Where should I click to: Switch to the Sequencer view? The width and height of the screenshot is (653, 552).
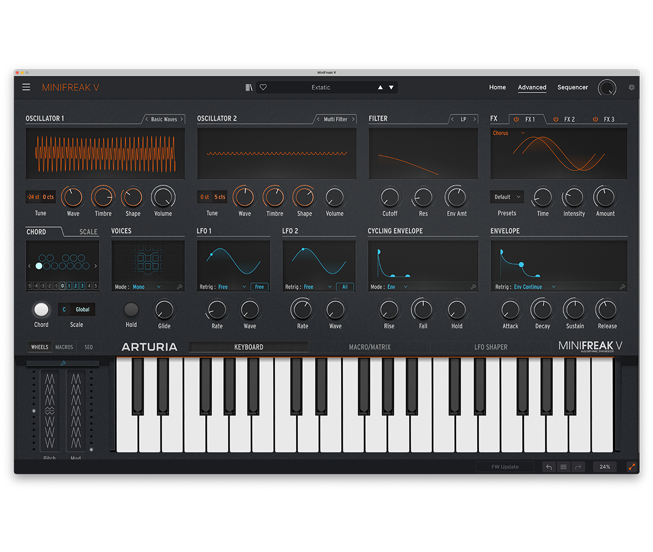tap(572, 87)
